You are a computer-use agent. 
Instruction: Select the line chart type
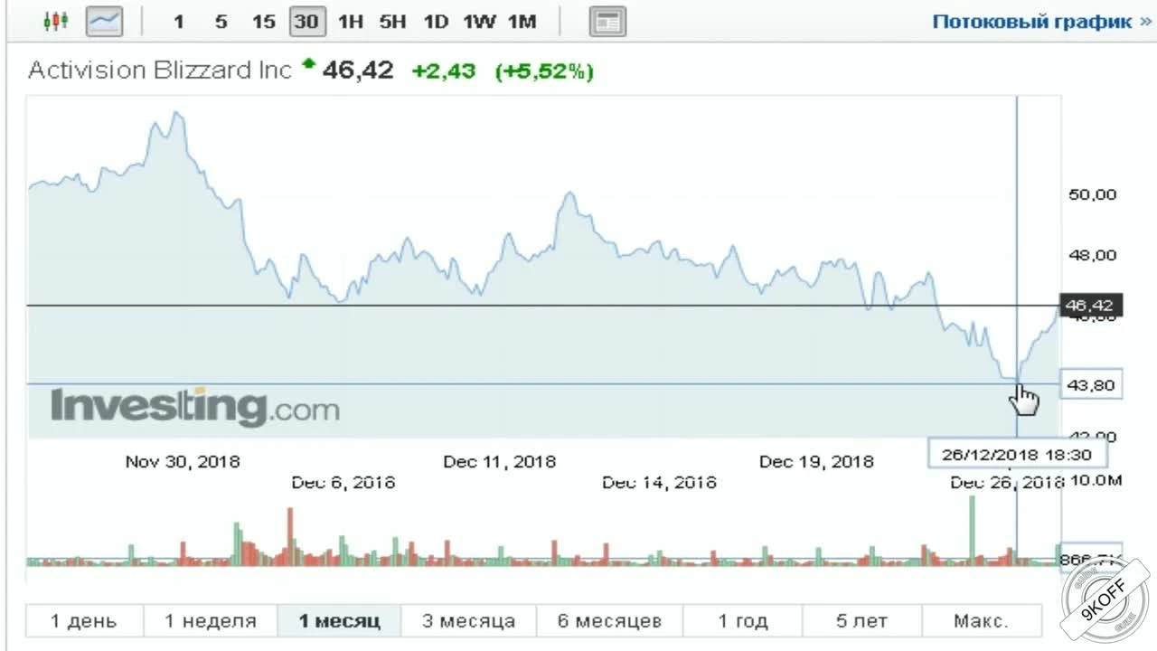pyautogui.click(x=104, y=22)
